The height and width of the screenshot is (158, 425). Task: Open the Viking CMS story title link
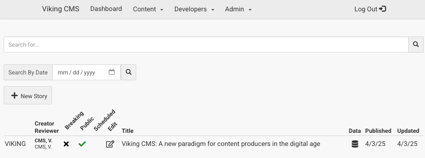coord(221,144)
